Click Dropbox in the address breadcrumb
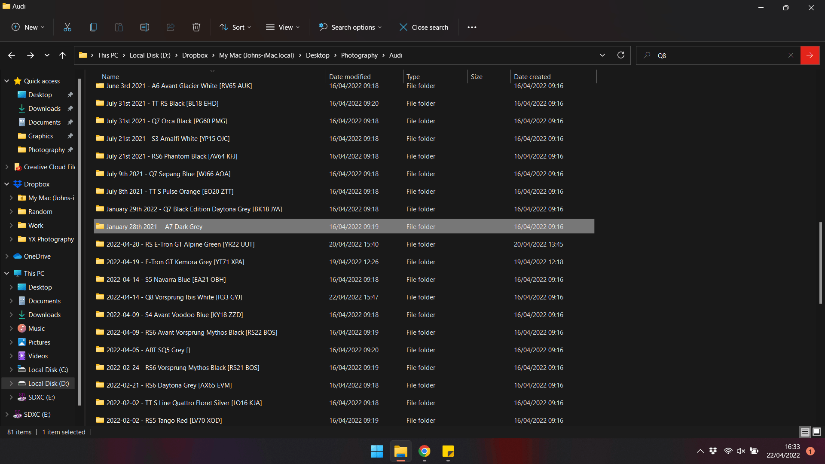The height and width of the screenshot is (464, 825). coord(195,55)
